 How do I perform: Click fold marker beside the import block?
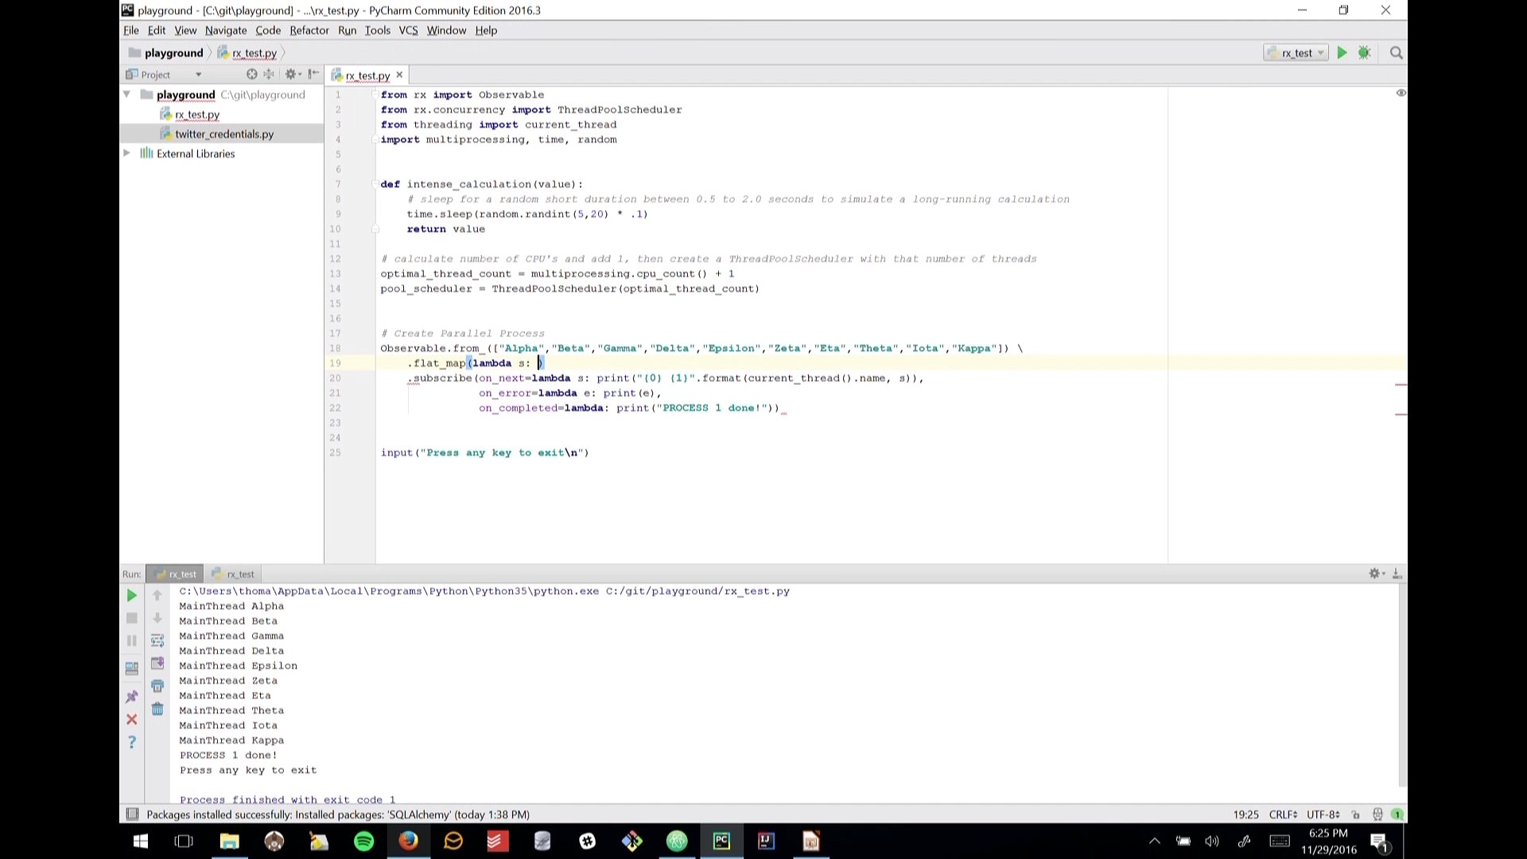pyautogui.click(x=374, y=95)
